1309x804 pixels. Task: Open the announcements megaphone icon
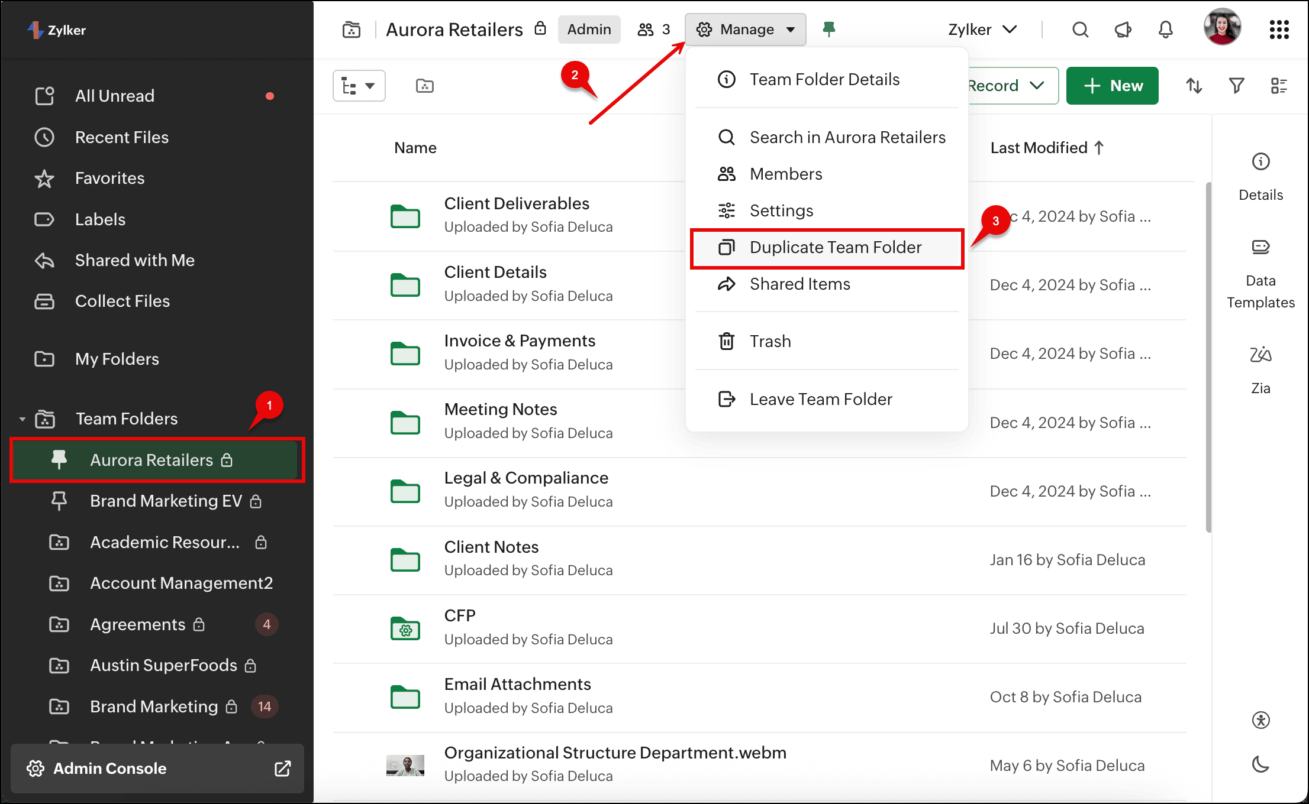(1123, 30)
